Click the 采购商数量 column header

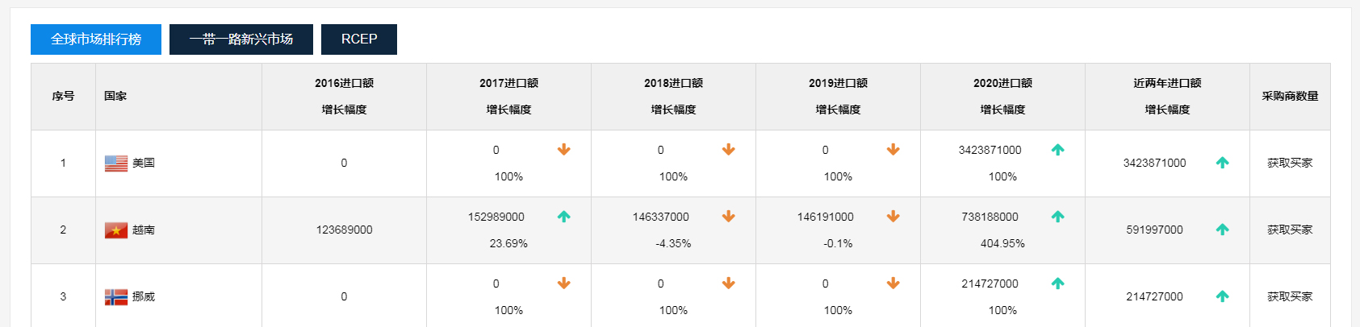click(x=1290, y=96)
